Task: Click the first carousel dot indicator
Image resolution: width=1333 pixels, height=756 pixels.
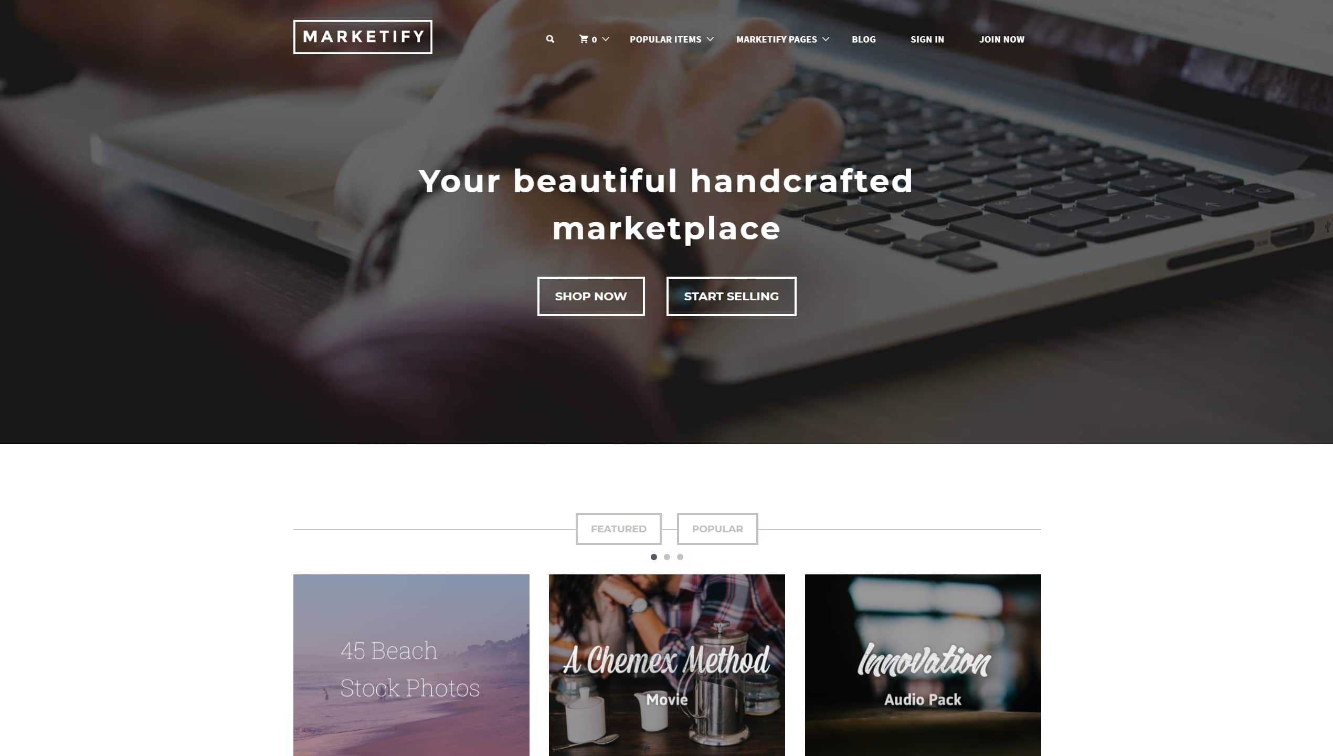Action: pyautogui.click(x=654, y=557)
